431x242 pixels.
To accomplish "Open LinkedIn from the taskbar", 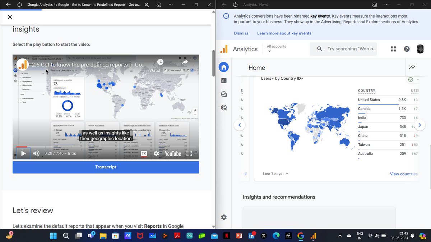I will coord(251,236).
